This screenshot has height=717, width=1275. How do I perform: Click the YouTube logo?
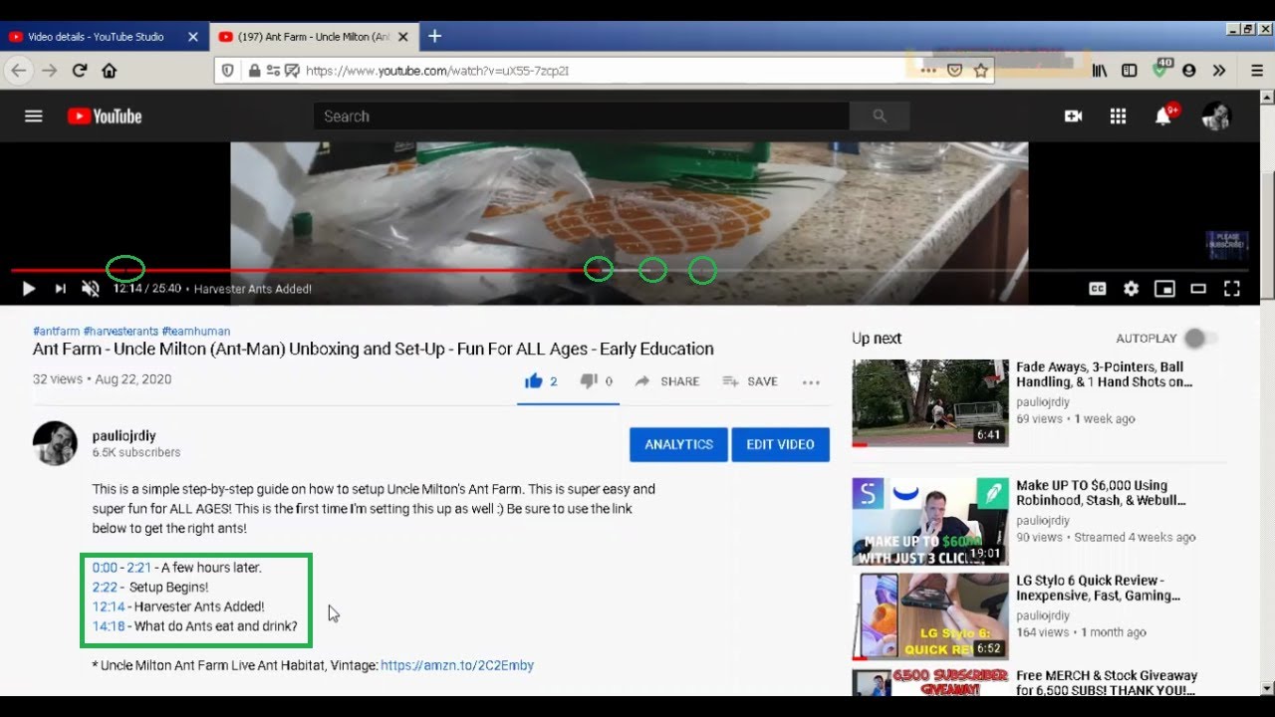(105, 117)
